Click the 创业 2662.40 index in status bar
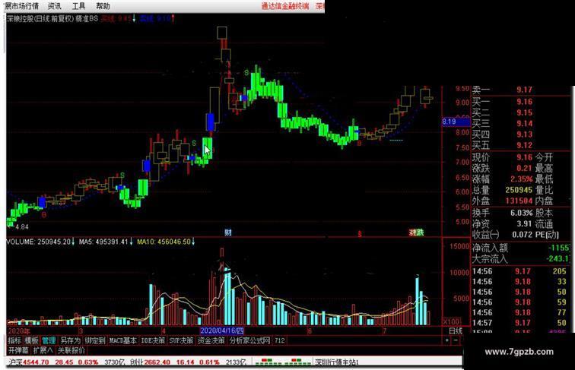This screenshot has height=370, width=575. tap(150, 362)
